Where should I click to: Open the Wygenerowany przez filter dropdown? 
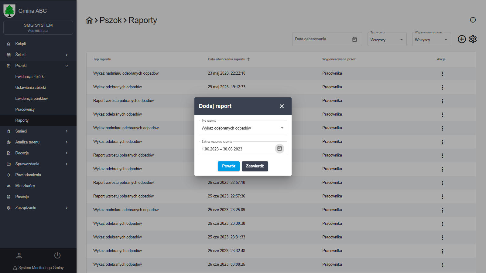coord(431,40)
